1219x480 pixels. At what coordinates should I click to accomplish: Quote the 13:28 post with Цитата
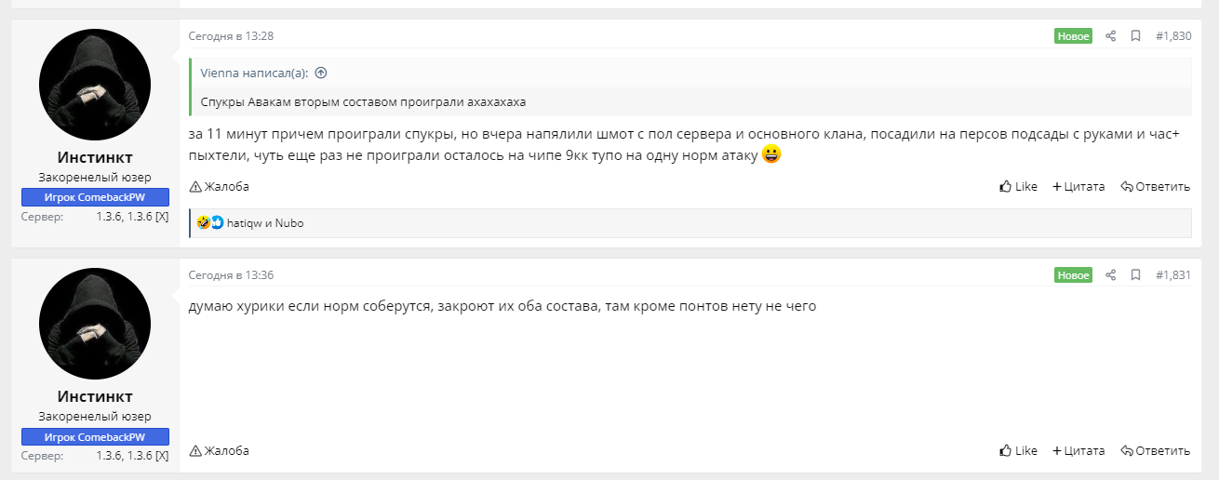click(x=1078, y=186)
